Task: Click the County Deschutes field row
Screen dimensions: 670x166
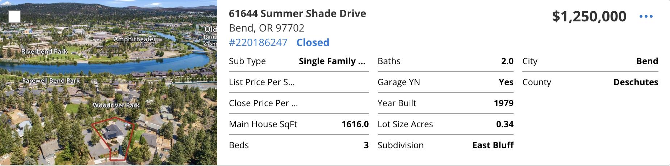Action: 590,82
